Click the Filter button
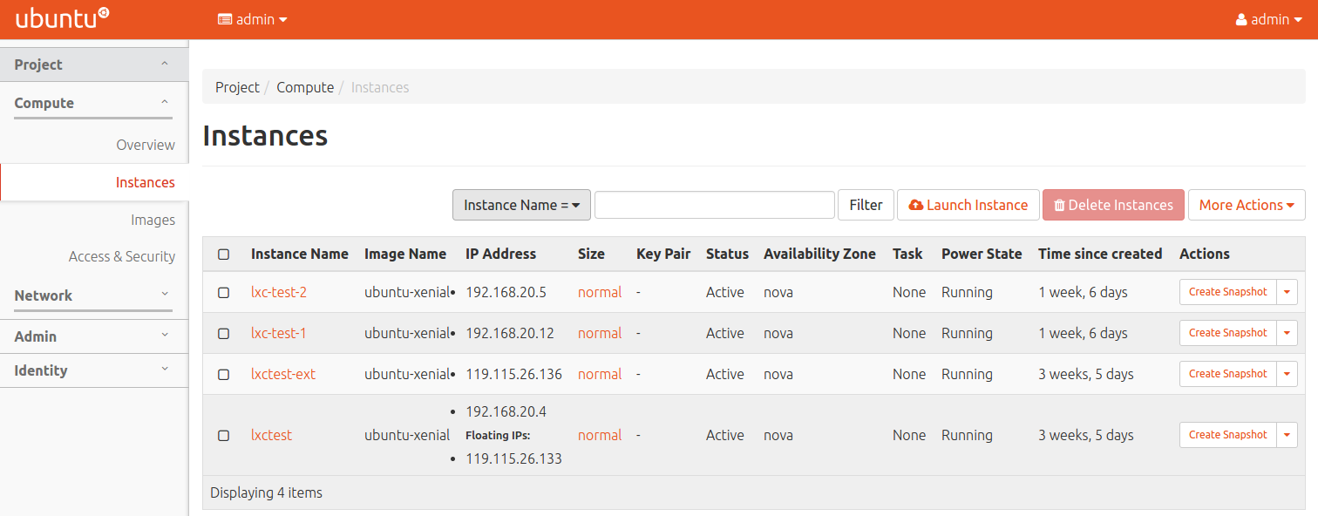 (x=866, y=205)
